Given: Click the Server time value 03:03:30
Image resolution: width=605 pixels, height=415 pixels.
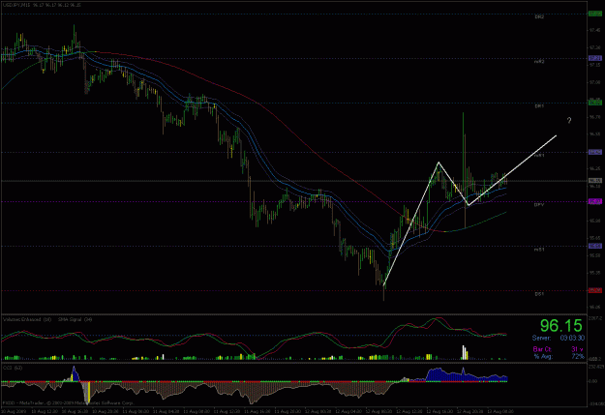Looking at the screenshot, I should click(572, 339).
